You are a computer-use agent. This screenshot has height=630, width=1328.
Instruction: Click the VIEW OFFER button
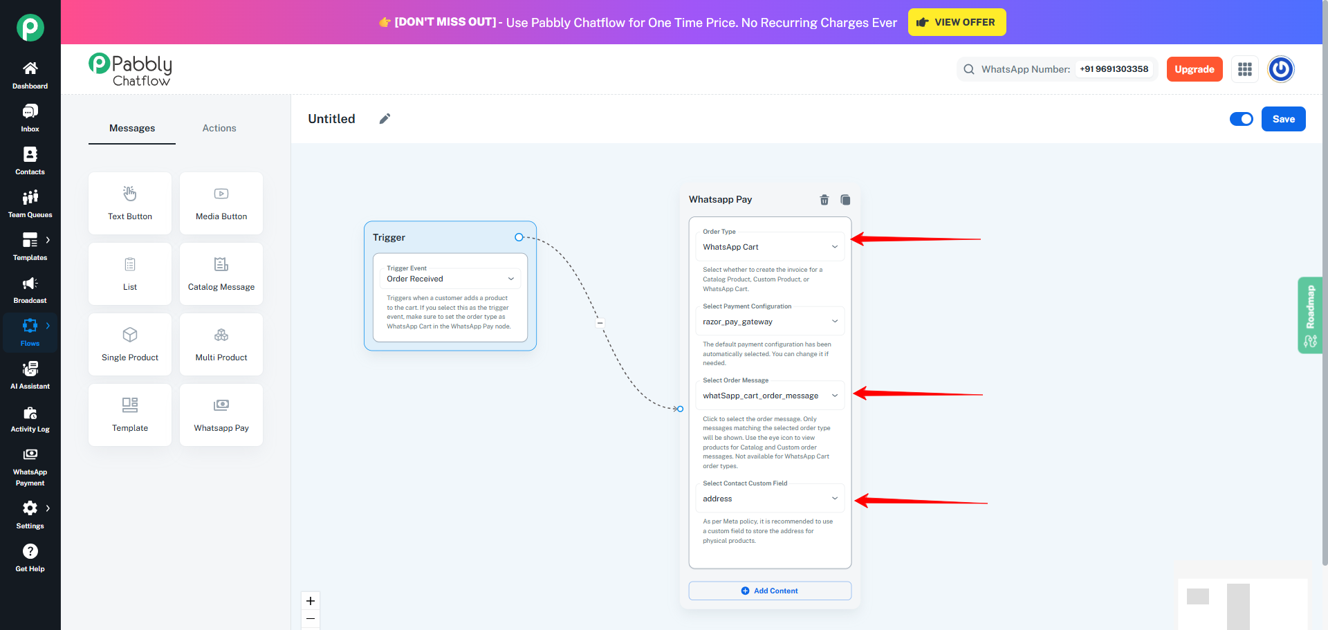click(x=957, y=22)
